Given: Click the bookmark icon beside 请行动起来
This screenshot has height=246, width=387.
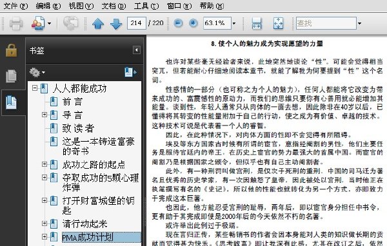Looking at the screenshot, I should (54, 223).
